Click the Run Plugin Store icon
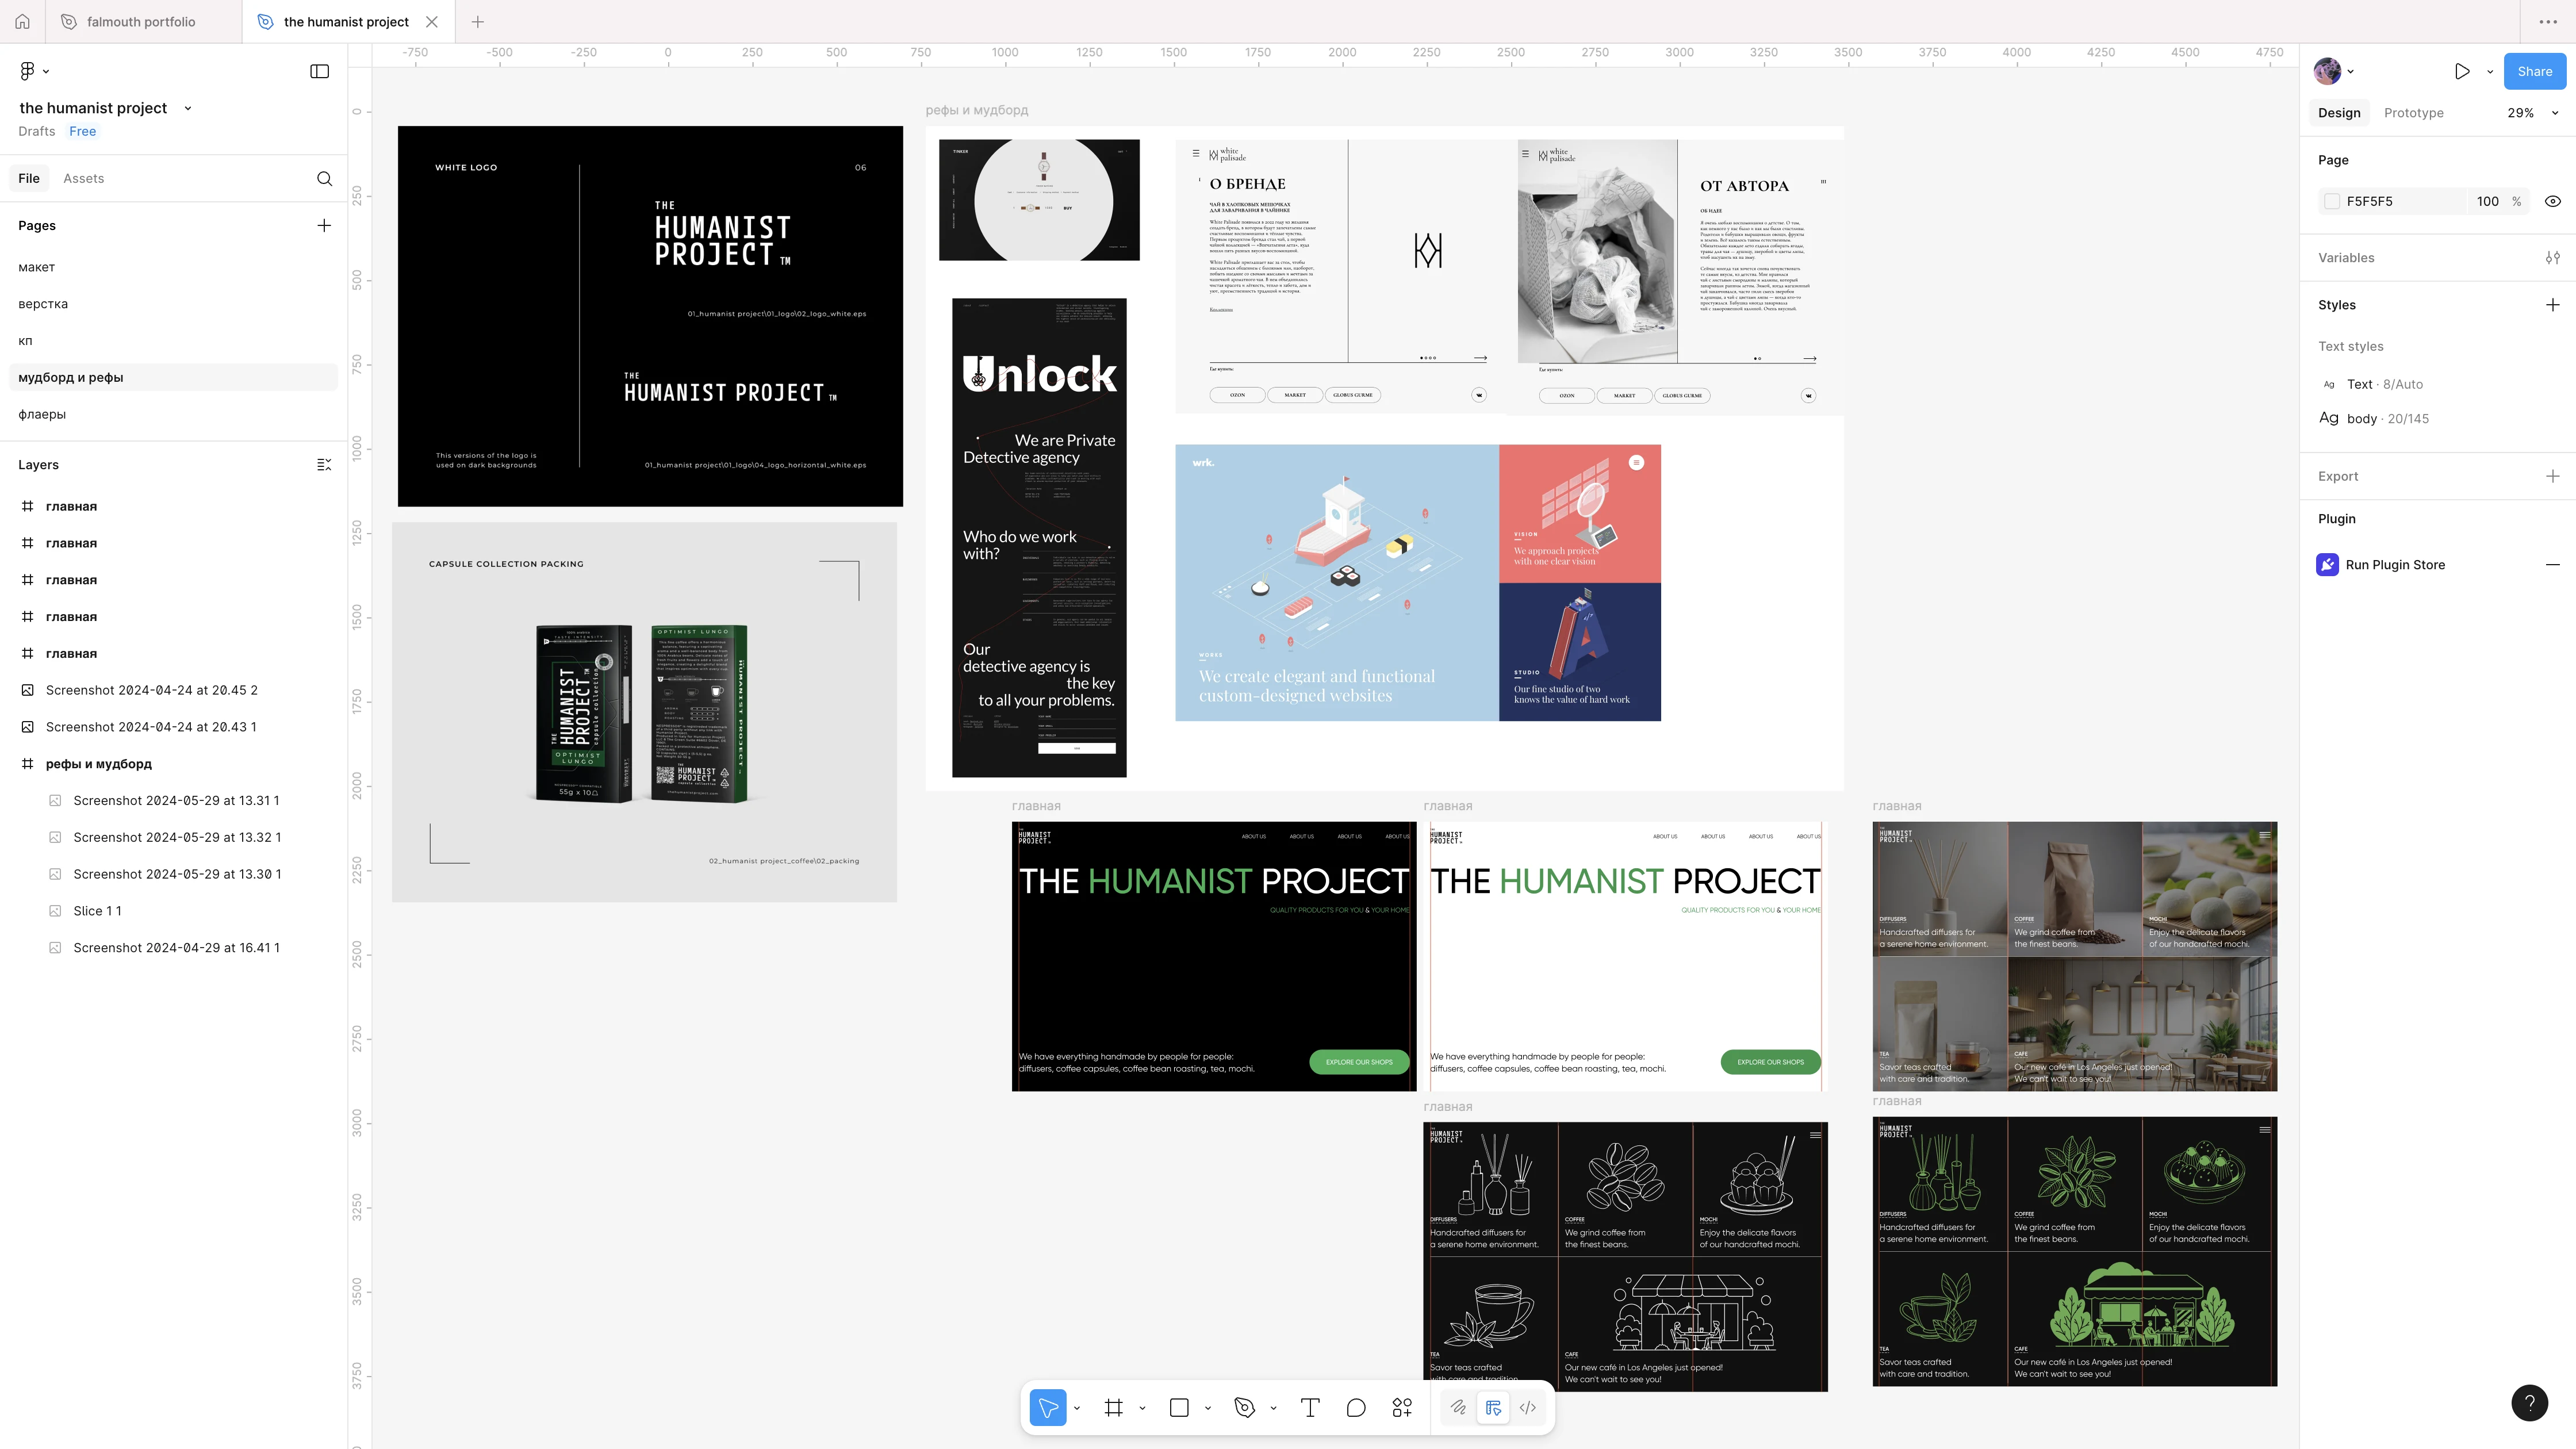 2327,565
